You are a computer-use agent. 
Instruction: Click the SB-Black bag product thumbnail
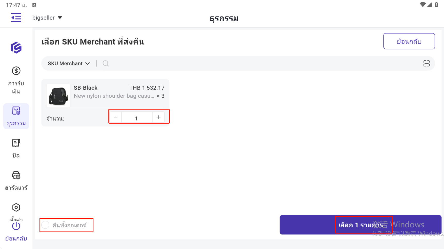pos(58,96)
